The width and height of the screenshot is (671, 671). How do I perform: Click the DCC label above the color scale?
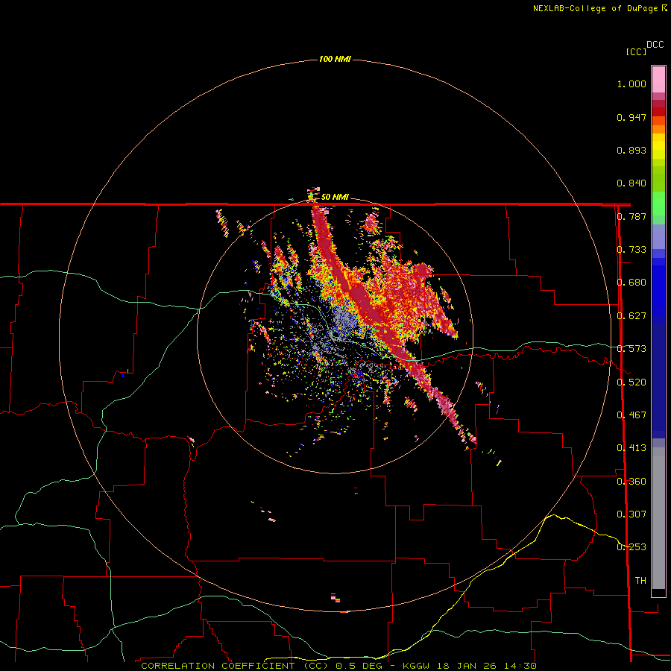[x=655, y=45]
